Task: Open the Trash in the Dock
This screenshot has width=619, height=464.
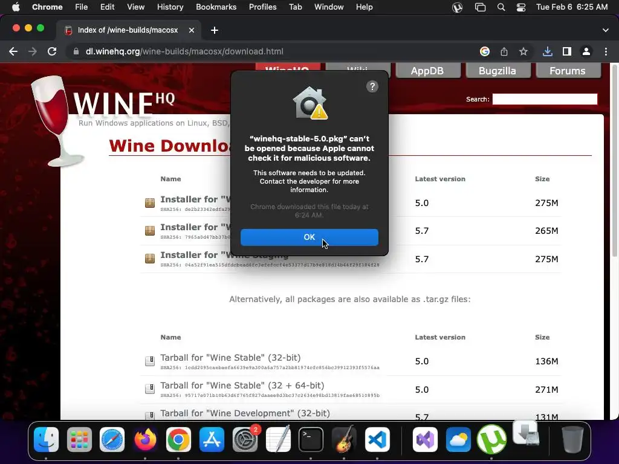Action: pos(572,439)
